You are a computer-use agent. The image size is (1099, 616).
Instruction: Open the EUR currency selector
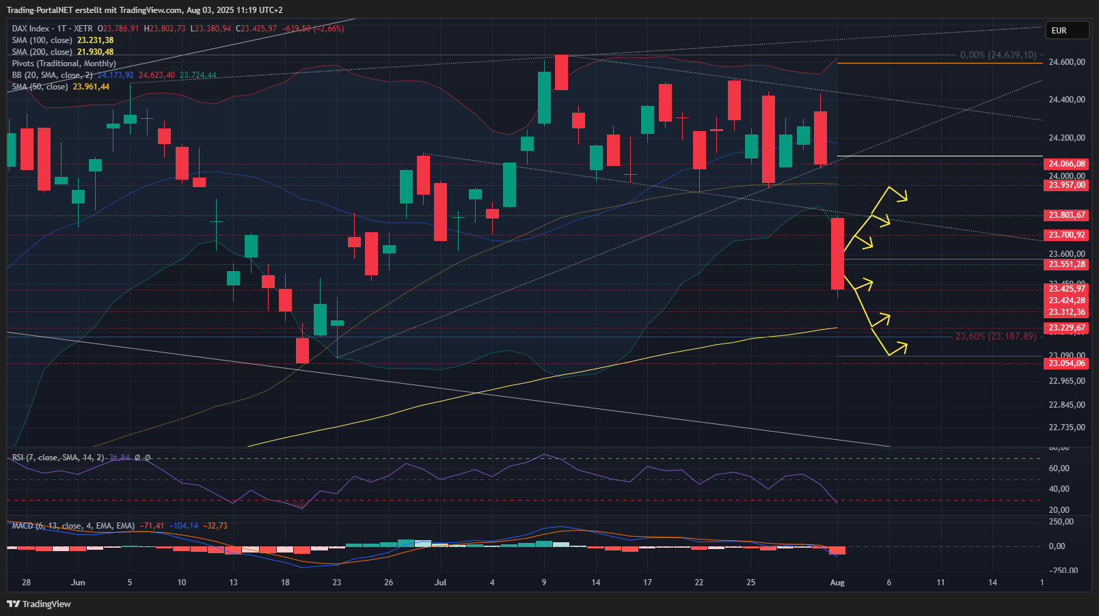[x=1066, y=31]
